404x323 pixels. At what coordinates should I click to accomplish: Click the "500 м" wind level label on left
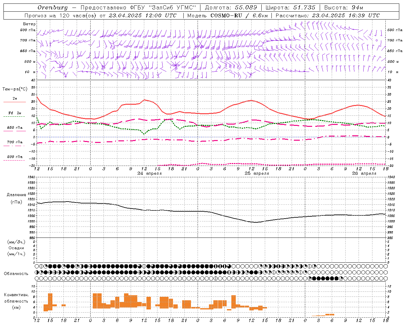[30, 62]
